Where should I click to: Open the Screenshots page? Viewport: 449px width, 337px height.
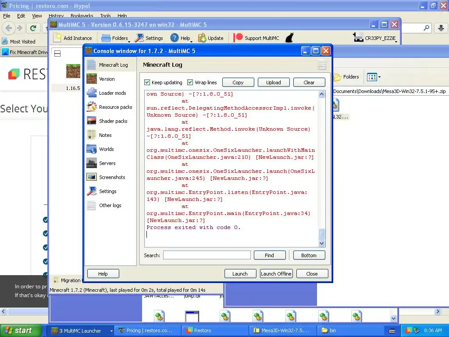[x=110, y=177]
